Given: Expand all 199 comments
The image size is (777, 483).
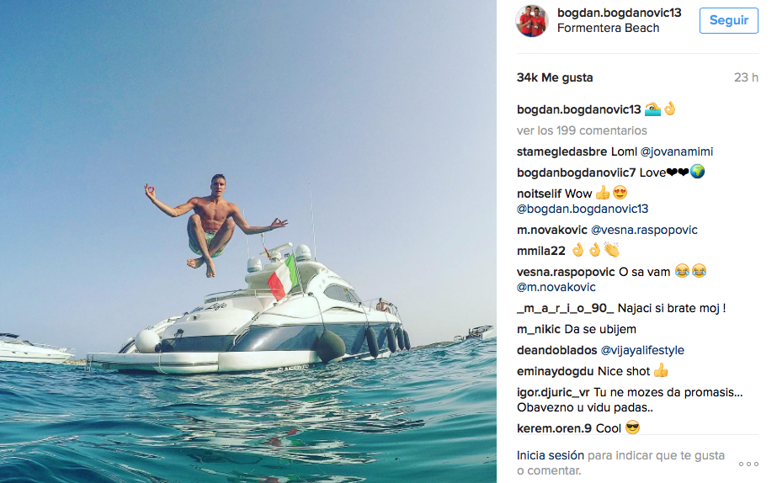Looking at the screenshot, I should [x=582, y=130].
